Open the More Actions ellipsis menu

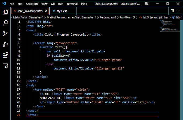tap(178, 11)
